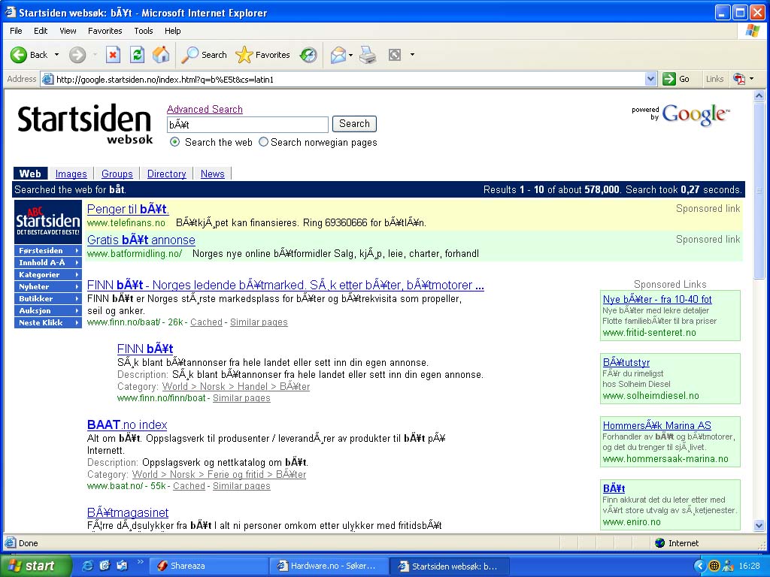
Task: Click the Startsiden websøk logo
Action: click(x=85, y=125)
